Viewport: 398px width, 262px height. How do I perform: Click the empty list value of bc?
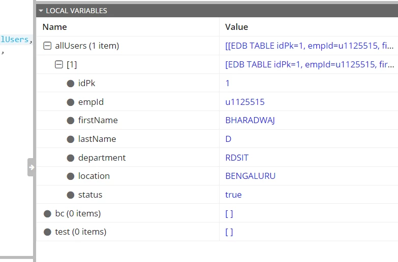point(229,214)
